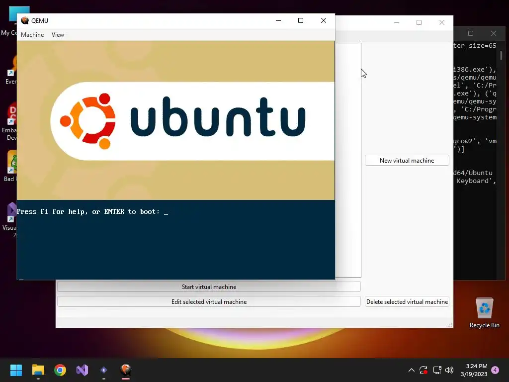Viewport: 509px width, 382px height.
Task: Click Start virtual machine button
Action: click(209, 287)
